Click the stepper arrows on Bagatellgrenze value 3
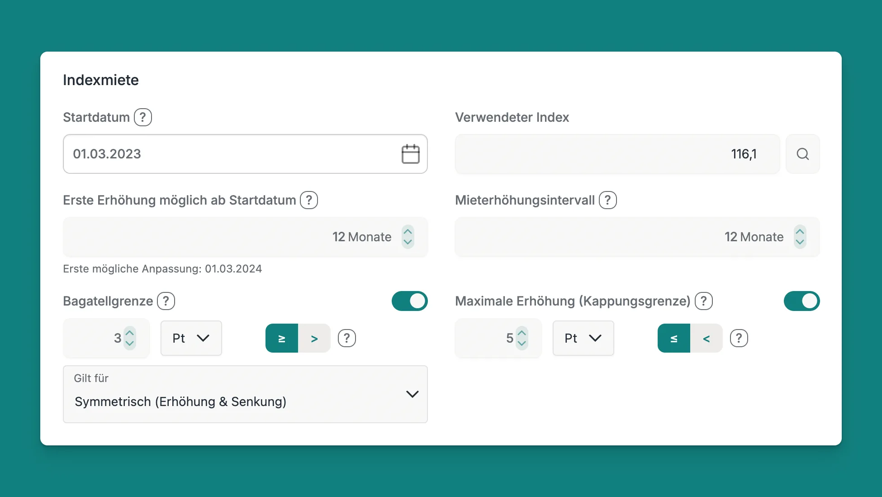This screenshot has height=497, width=882. [130, 338]
